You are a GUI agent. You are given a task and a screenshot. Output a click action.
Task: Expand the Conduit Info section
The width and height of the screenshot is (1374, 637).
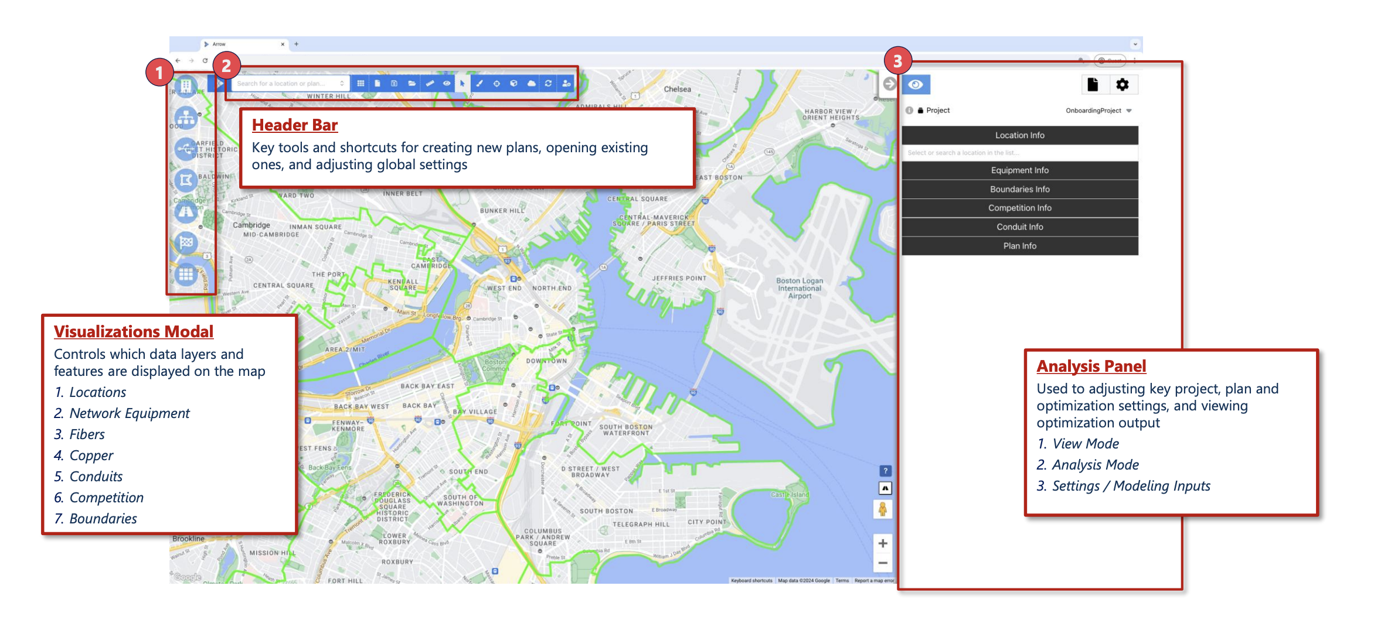(x=1019, y=227)
